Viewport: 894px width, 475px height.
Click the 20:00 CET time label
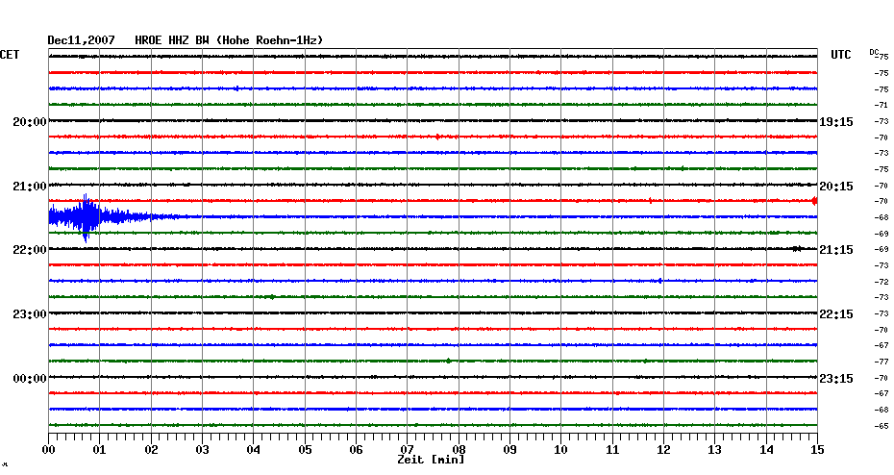click(x=30, y=122)
